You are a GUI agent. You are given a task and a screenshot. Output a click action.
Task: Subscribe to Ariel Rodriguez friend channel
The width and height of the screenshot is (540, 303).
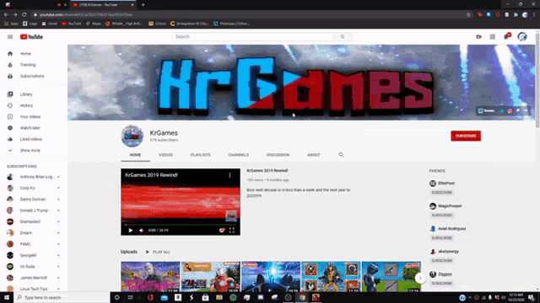coord(442,238)
